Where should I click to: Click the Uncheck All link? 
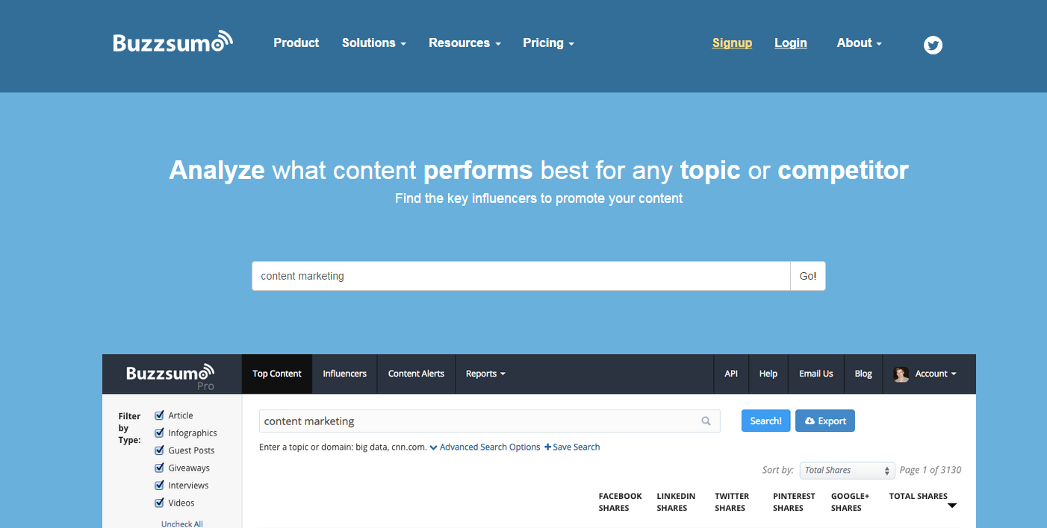(x=182, y=524)
